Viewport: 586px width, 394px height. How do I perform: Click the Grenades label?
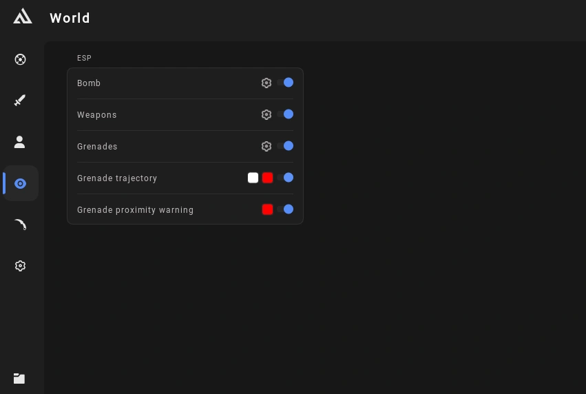click(97, 147)
